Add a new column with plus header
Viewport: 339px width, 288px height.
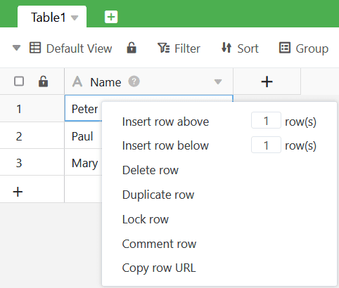(267, 81)
